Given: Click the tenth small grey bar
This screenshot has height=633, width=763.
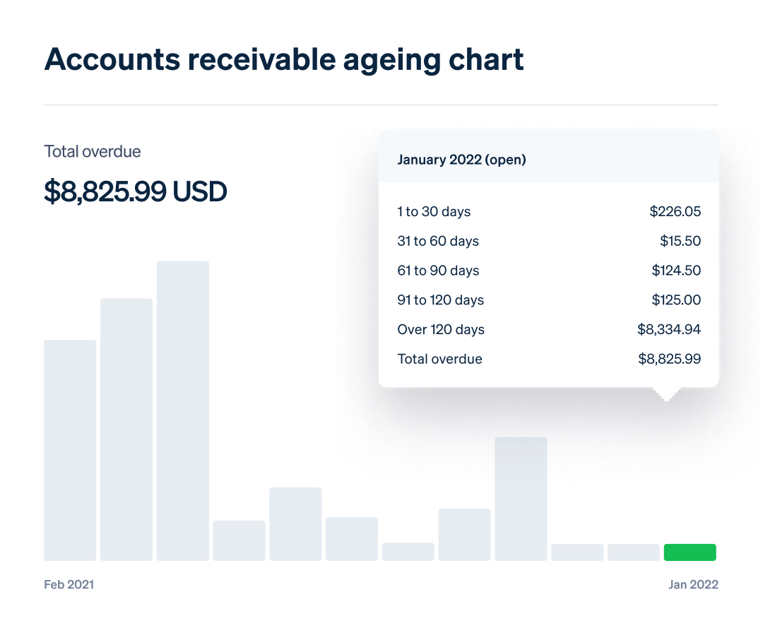Looking at the screenshot, I should (x=577, y=552).
